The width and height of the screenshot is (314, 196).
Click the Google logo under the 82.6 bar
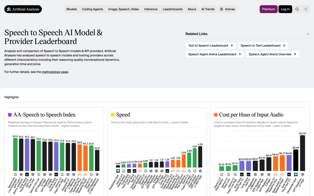pyautogui.click(x=15, y=174)
